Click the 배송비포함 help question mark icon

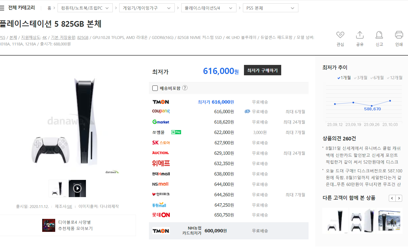pos(185,88)
